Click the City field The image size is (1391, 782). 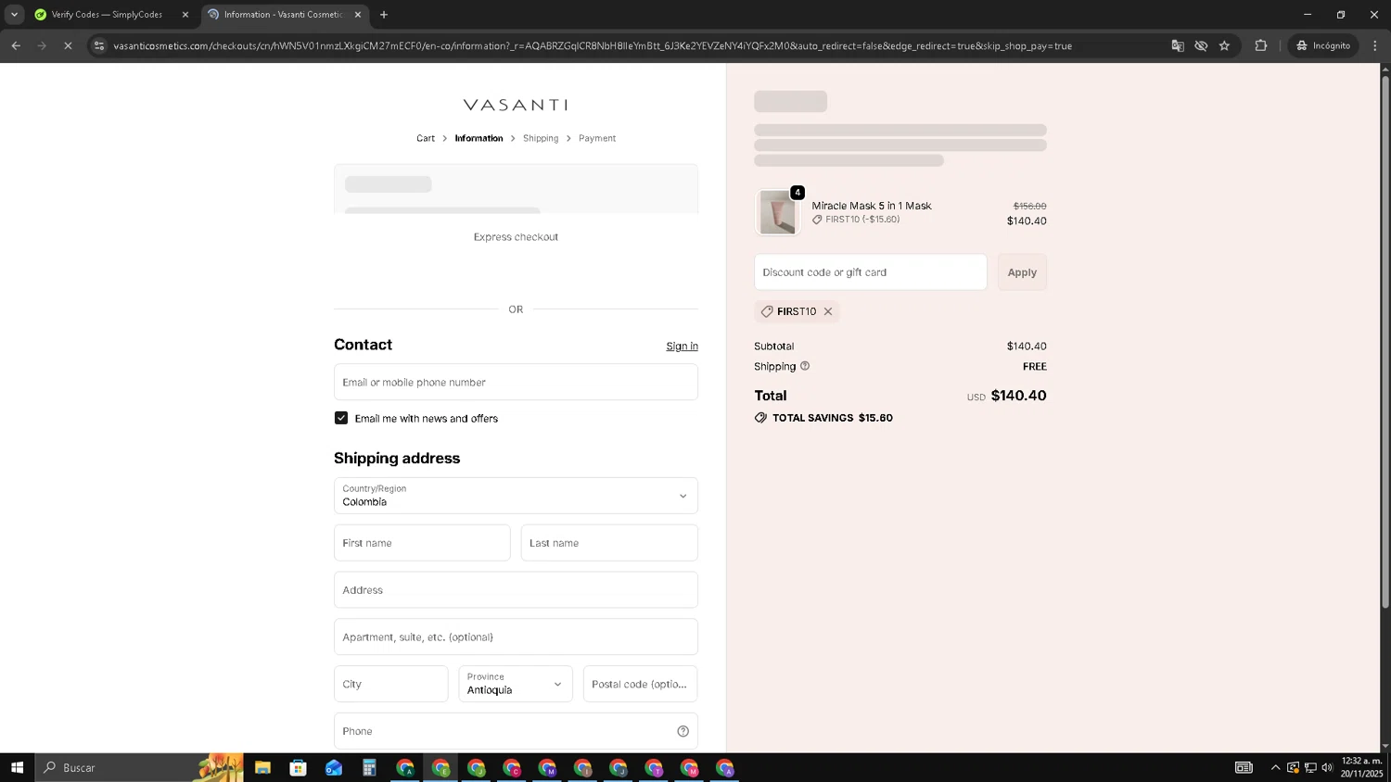point(390,684)
